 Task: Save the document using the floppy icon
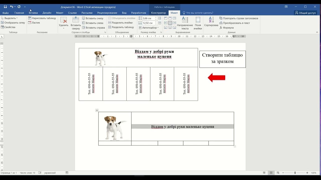click(5, 7)
